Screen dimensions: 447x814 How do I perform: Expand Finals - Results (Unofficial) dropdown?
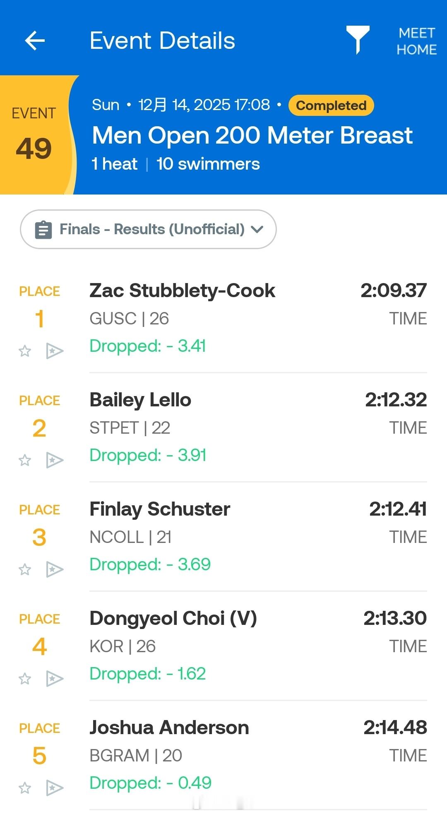(x=148, y=229)
